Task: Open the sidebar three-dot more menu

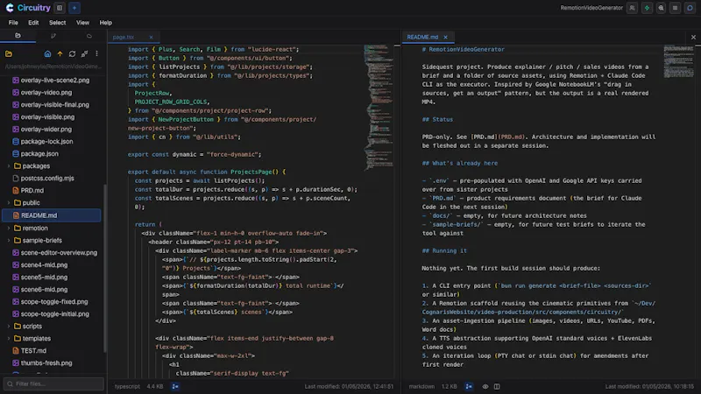Action: coord(96,54)
